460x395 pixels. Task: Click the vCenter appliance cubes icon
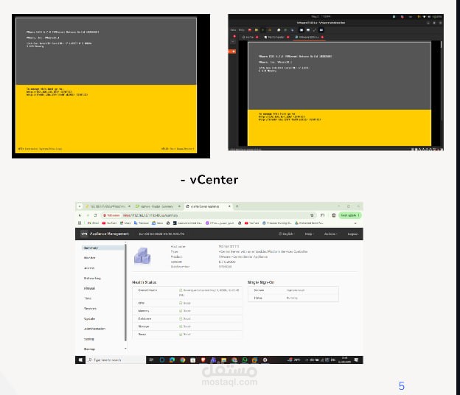click(142, 256)
